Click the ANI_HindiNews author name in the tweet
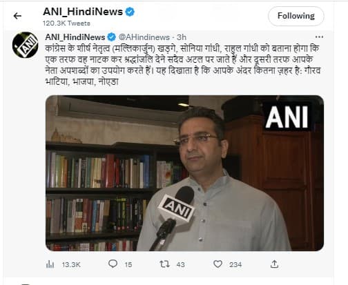 coord(75,37)
